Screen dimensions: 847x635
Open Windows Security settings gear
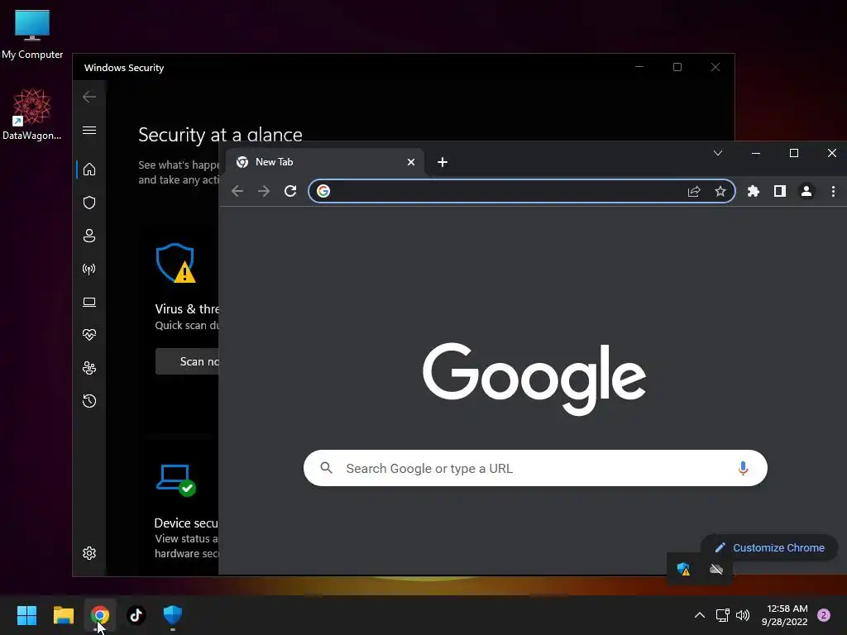click(x=89, y=553)
